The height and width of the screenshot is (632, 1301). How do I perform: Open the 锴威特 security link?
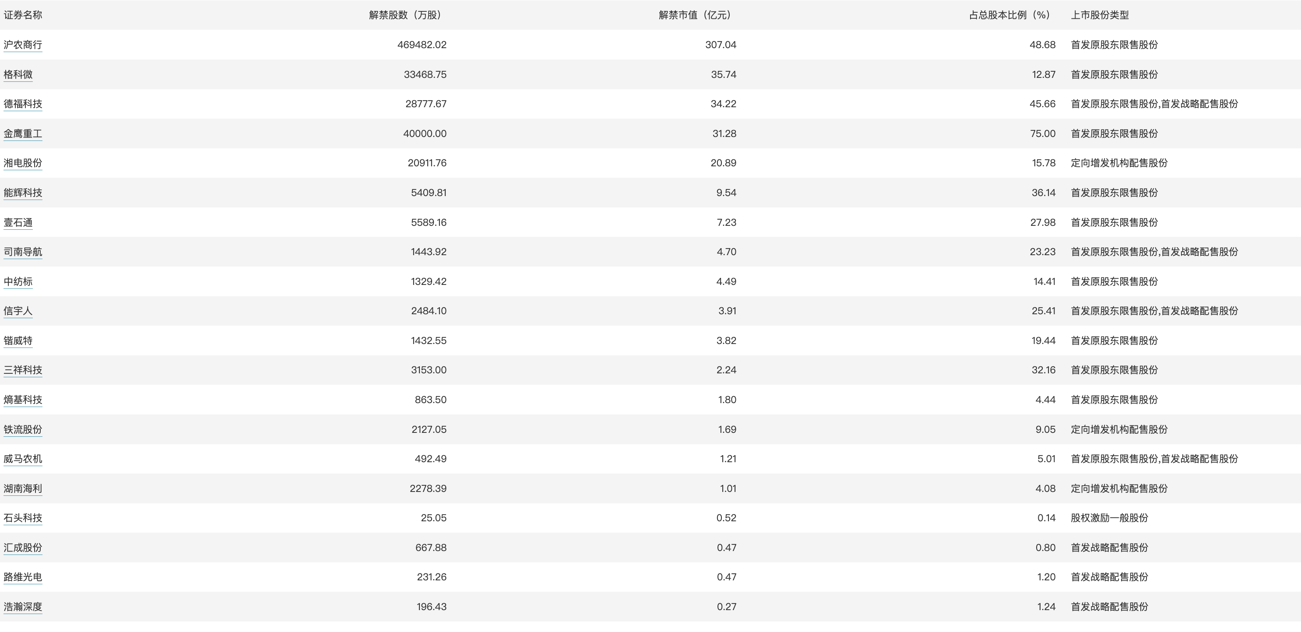(18, 341)
